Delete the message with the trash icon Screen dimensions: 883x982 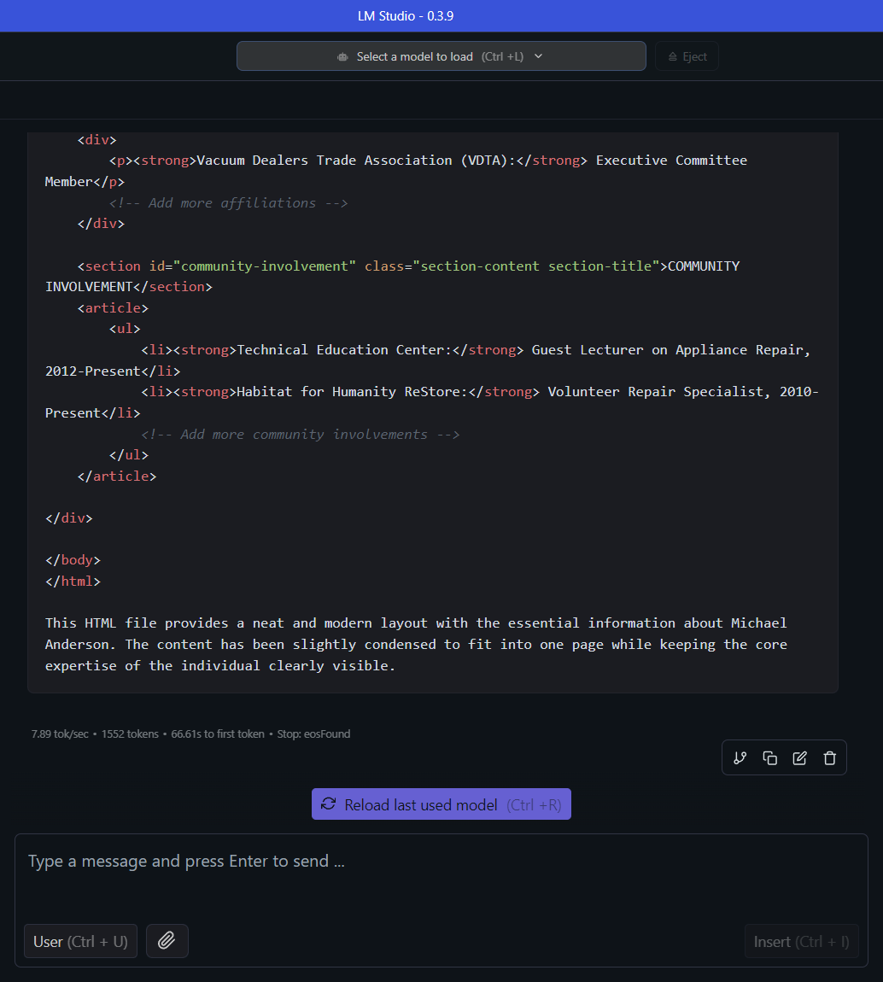click(829, 757)
